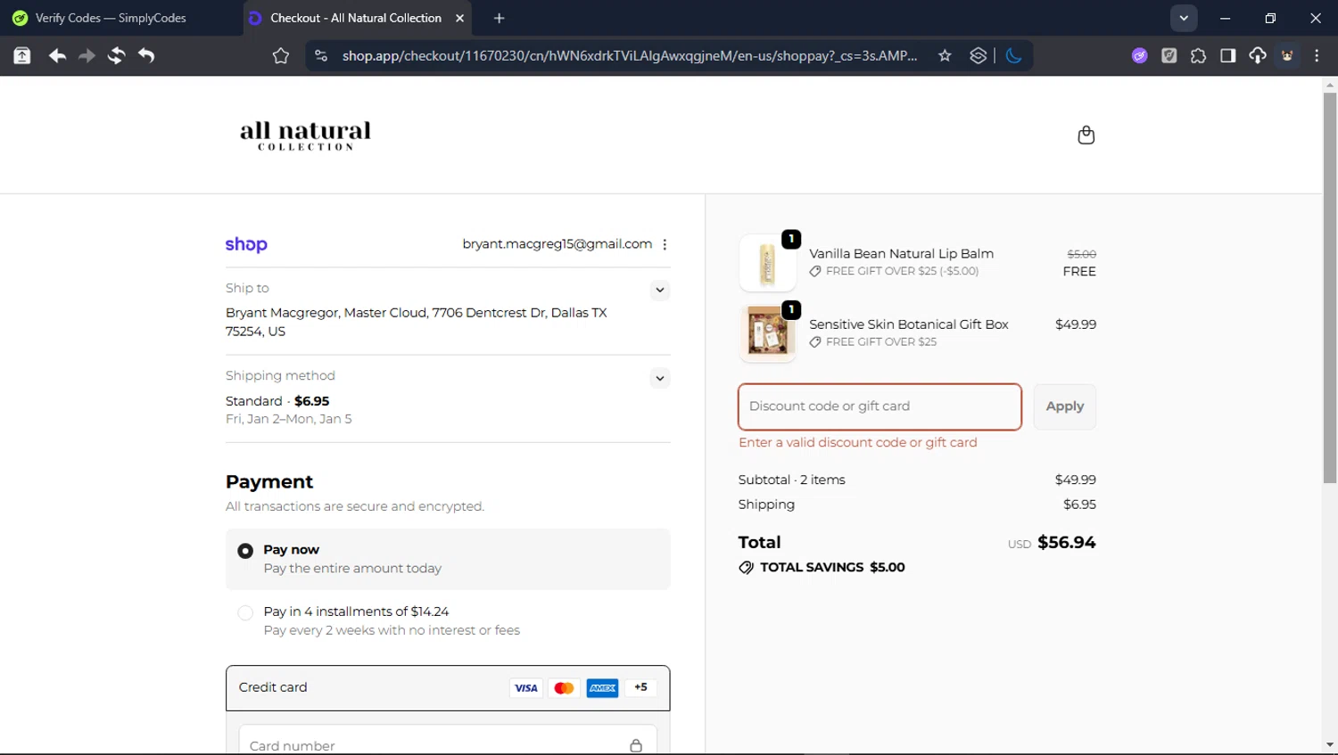This screenshot has width=1338, height=755.
Task: Open site information icon in address bar
Action: tap(321, 56)
